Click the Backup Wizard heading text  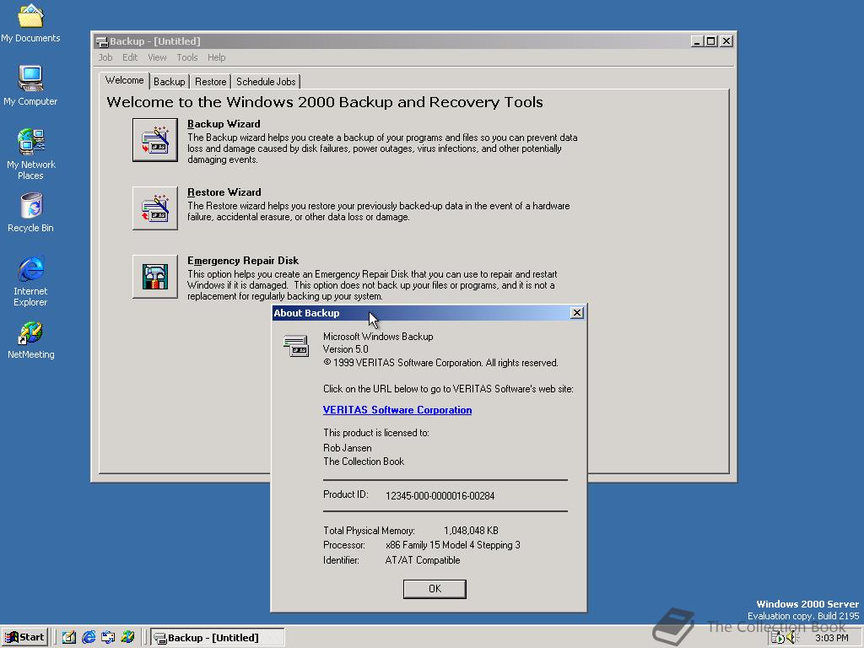pos(224,124)
